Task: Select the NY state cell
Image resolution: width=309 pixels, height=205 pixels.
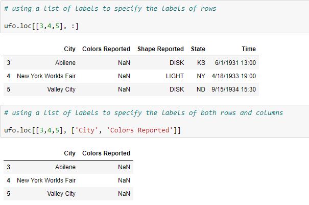Action: (x=201, y=76)
